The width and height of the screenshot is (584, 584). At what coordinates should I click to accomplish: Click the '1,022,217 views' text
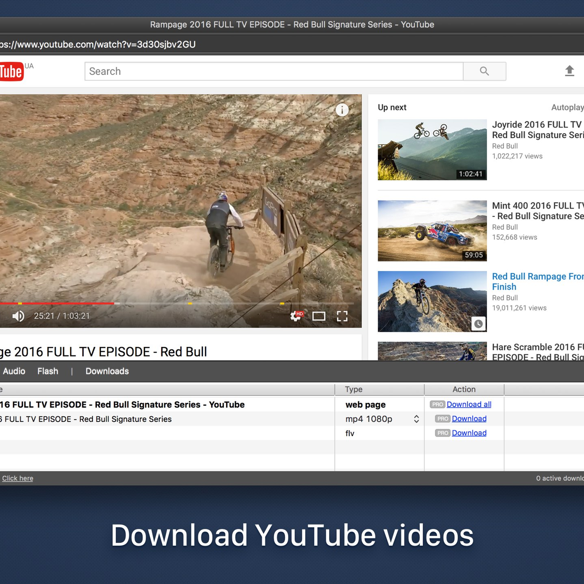tap(517, 156)
